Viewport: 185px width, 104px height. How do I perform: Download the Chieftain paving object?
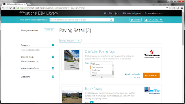(151, 75)
